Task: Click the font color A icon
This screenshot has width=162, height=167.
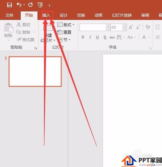Action: [x=144, y=37]
